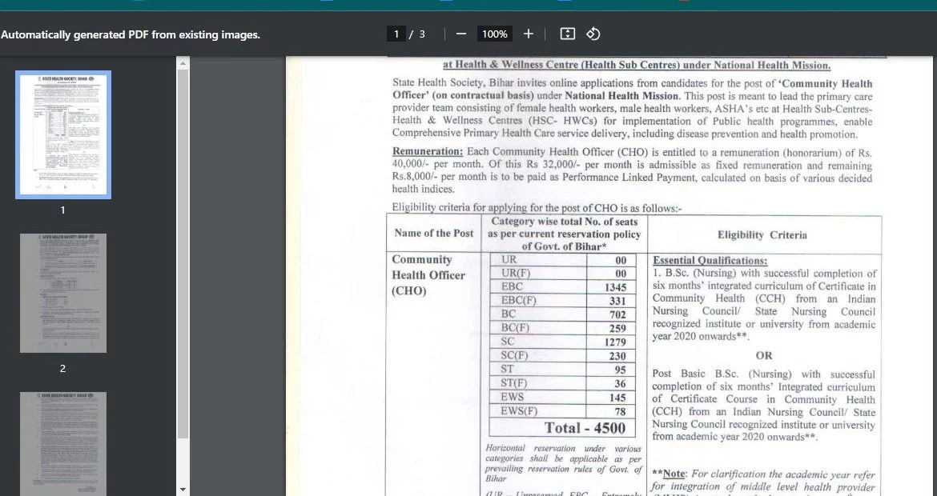Select page 3 thumbnail
This screenshot has height=496, width=937.
[63, 443]
